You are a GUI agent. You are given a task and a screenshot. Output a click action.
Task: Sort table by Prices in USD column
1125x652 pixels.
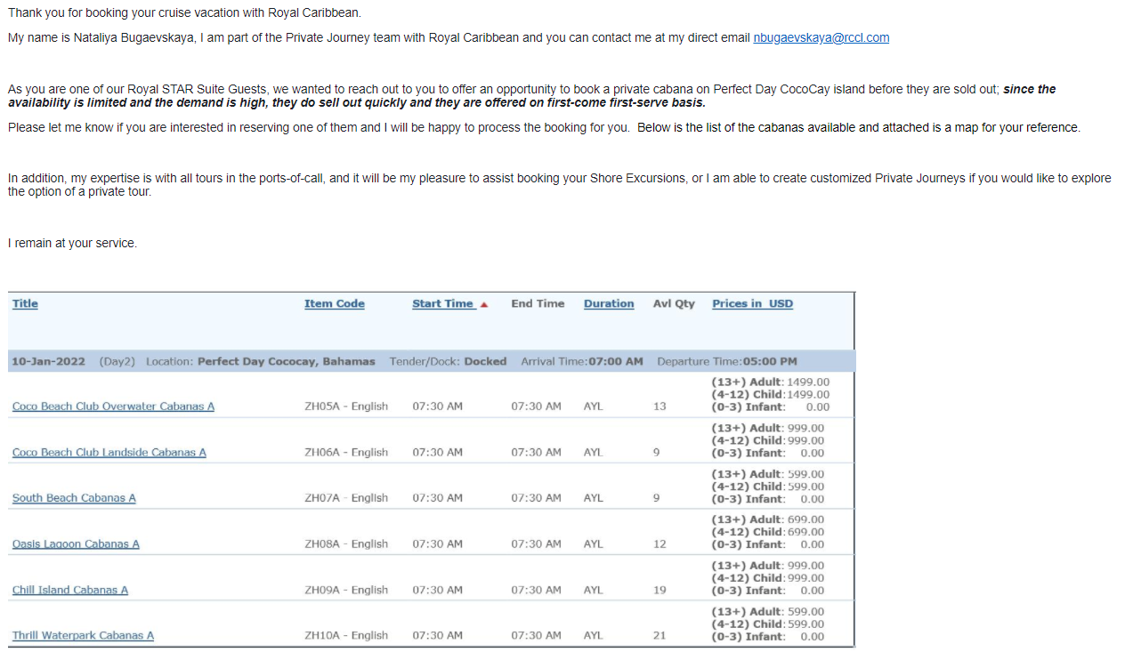pyautogui.click(x=752, y=303)
